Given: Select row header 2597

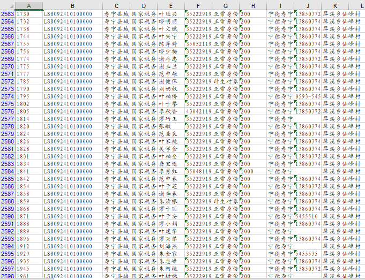Looking at the screenshot, I should [8, 269].
